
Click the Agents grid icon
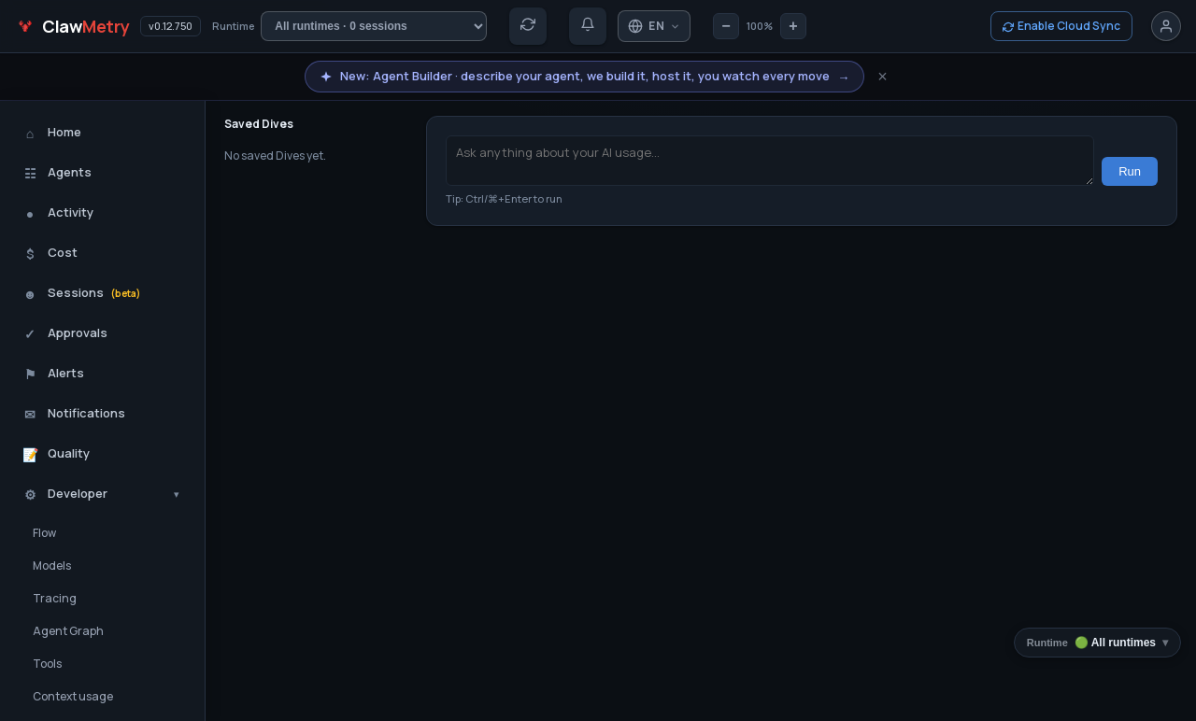30,174
